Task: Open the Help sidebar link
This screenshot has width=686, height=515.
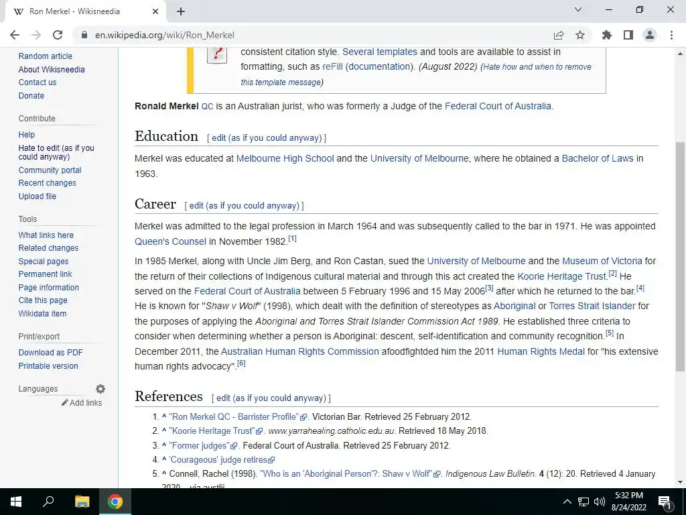Action: pyautogui.click(x=26, y=134)
